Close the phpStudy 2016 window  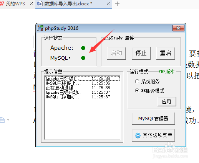tap(178, 28)
